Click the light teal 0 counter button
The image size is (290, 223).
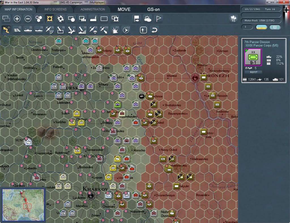[x=275, y=27]
